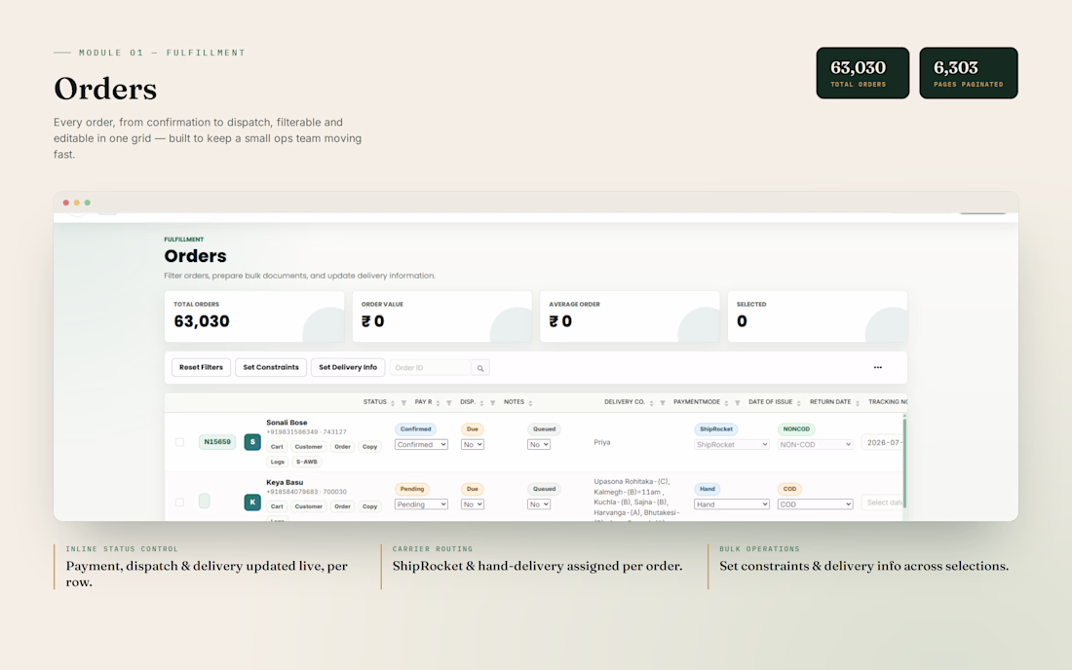Select the Keya Basu order checkbox

click(180, 502)
